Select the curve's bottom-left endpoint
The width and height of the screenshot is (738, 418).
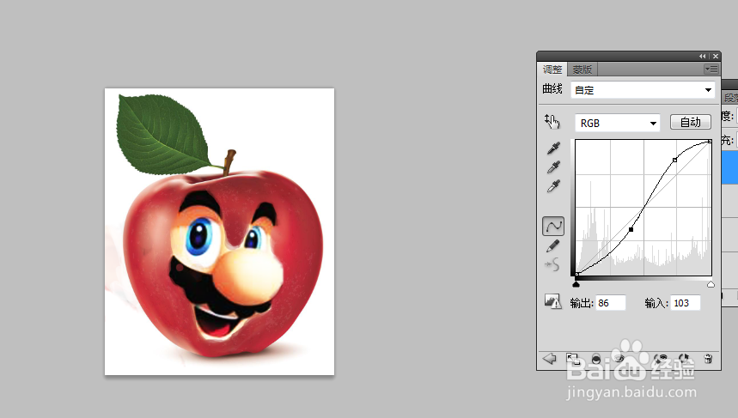[576, 274]
